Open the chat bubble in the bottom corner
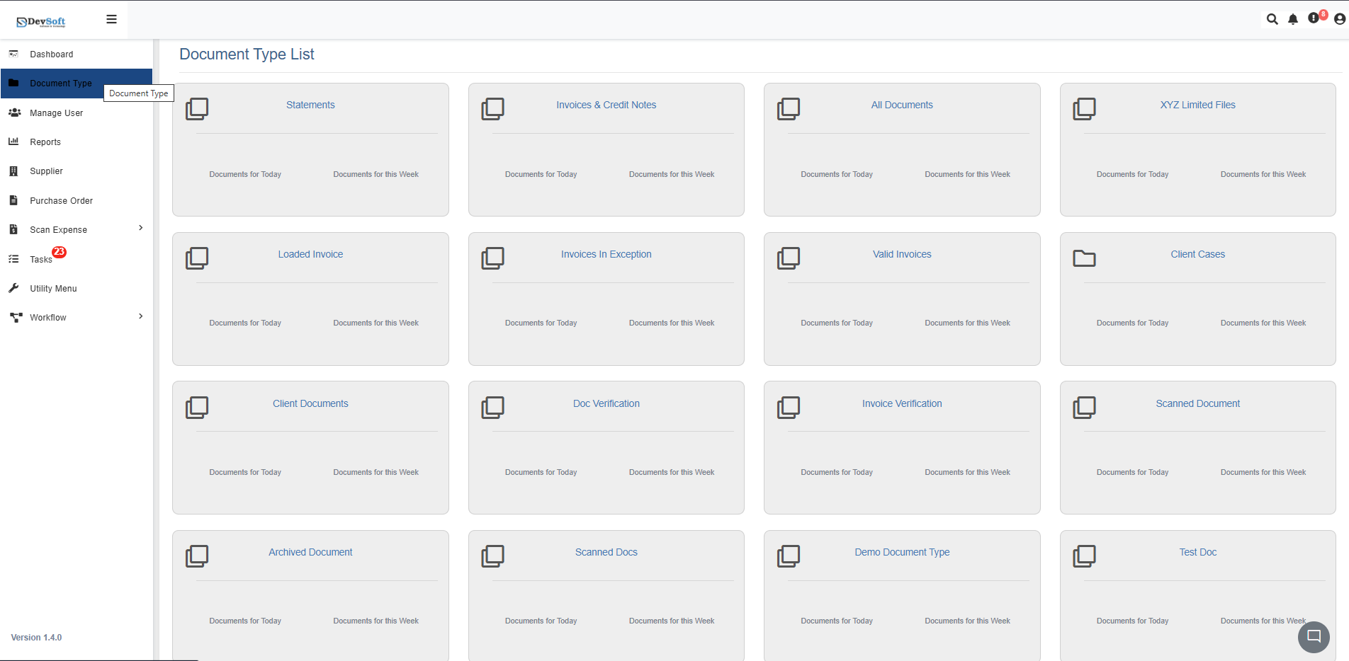 coord(1313,637)
